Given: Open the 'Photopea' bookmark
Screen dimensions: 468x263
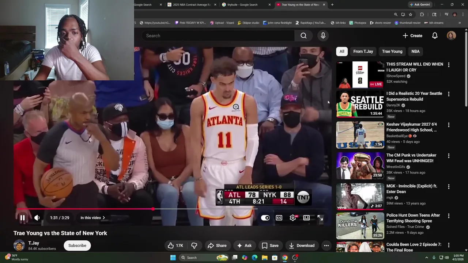Looking at the screenshot, I should pyautogui.click(x=358, y=23).
